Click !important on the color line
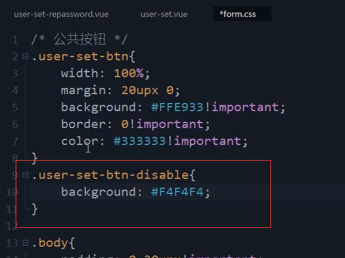The image size is (345, 258). click(204, 141)
